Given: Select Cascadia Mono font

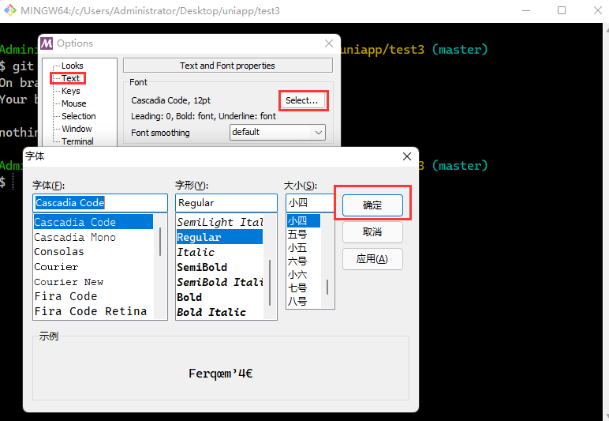Looking at the screenshot, I should pos(93,237).
